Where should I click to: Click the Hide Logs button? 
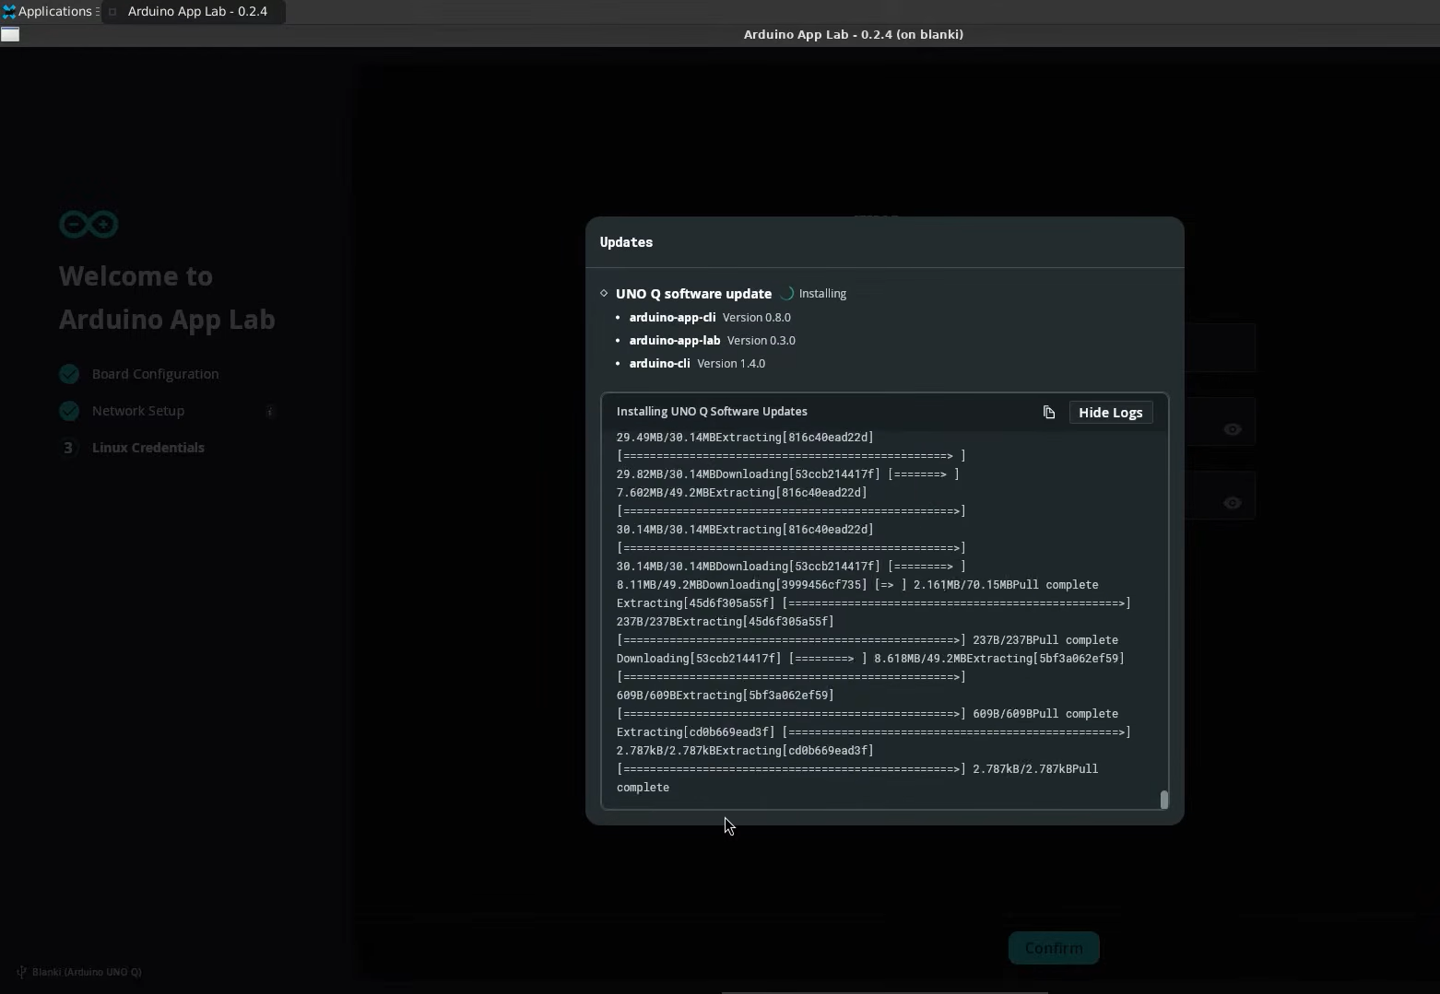1111,412
